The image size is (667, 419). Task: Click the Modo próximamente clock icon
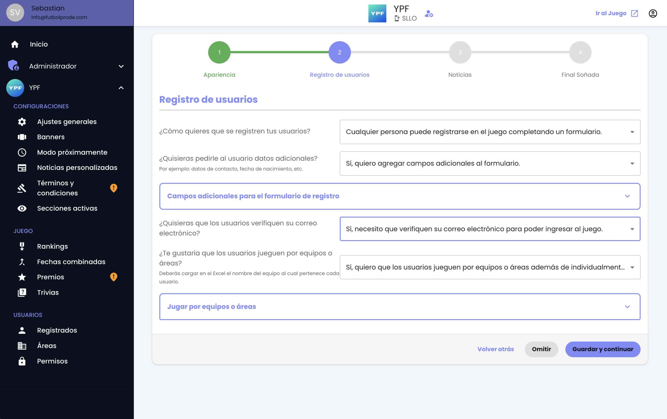(22, 152)
